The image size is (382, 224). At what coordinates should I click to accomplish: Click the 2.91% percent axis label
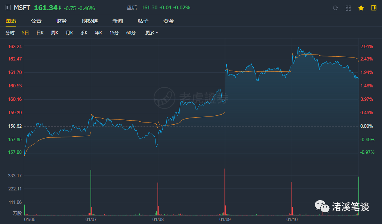[367, 46]
